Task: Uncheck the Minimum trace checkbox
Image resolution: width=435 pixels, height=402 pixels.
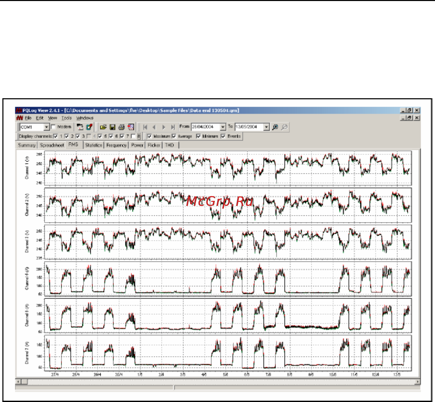Action: (199, 136)
